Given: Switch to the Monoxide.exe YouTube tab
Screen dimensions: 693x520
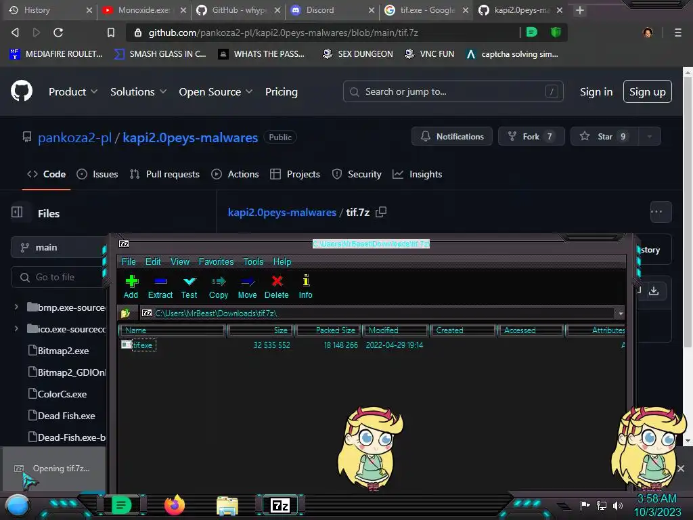Looking at the screenshot, I should coord(143,10).
